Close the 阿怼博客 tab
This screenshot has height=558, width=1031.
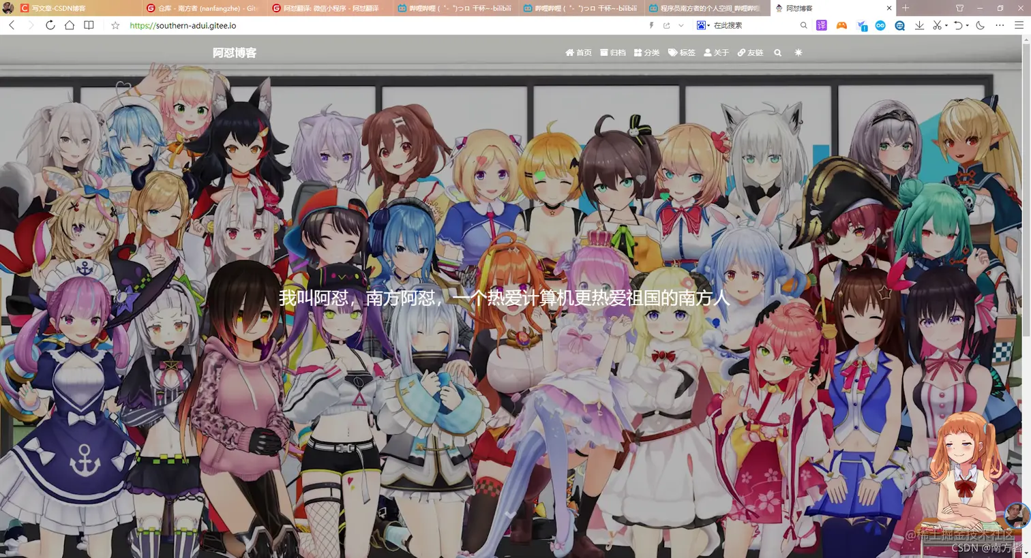[x=889, y=8]
